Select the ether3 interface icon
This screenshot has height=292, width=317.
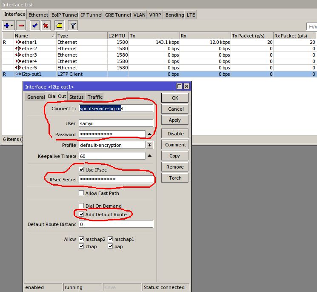pos(18,55)
